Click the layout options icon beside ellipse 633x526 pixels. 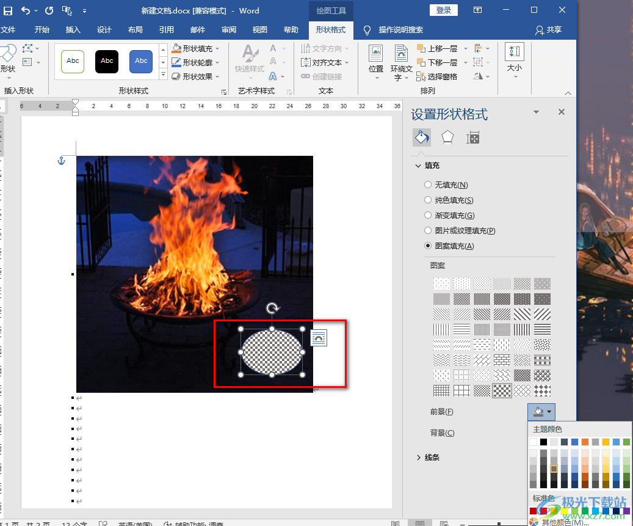319,338
